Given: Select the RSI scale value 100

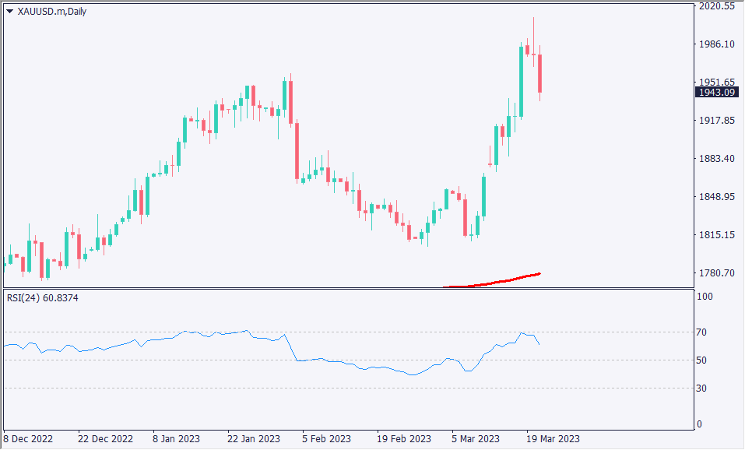Looking at the screenshot, I should pyautogui.click(x=705, y=297).
